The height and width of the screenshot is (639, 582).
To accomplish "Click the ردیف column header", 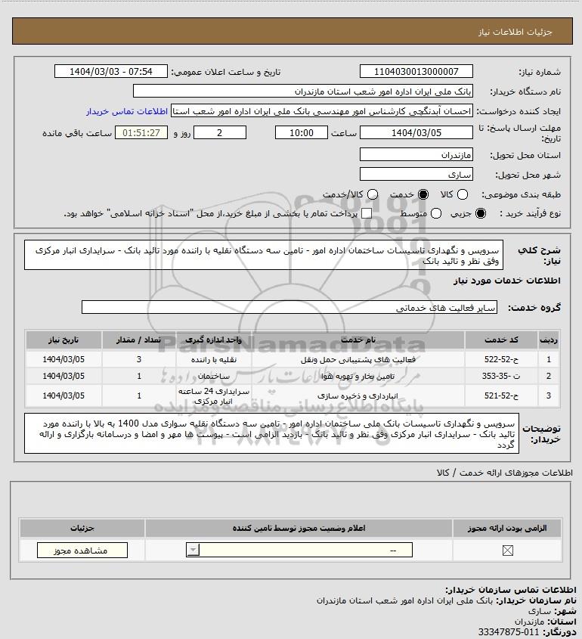I will coord(549,340).
